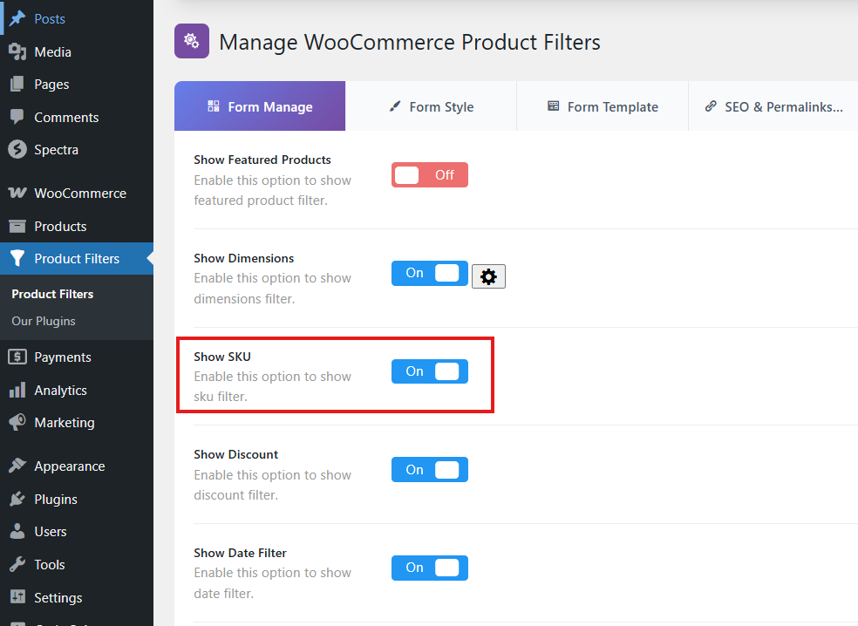Switch off the Show Discount toggle
This screenshot has width=858, height=626.
click(x=430, y=469)
